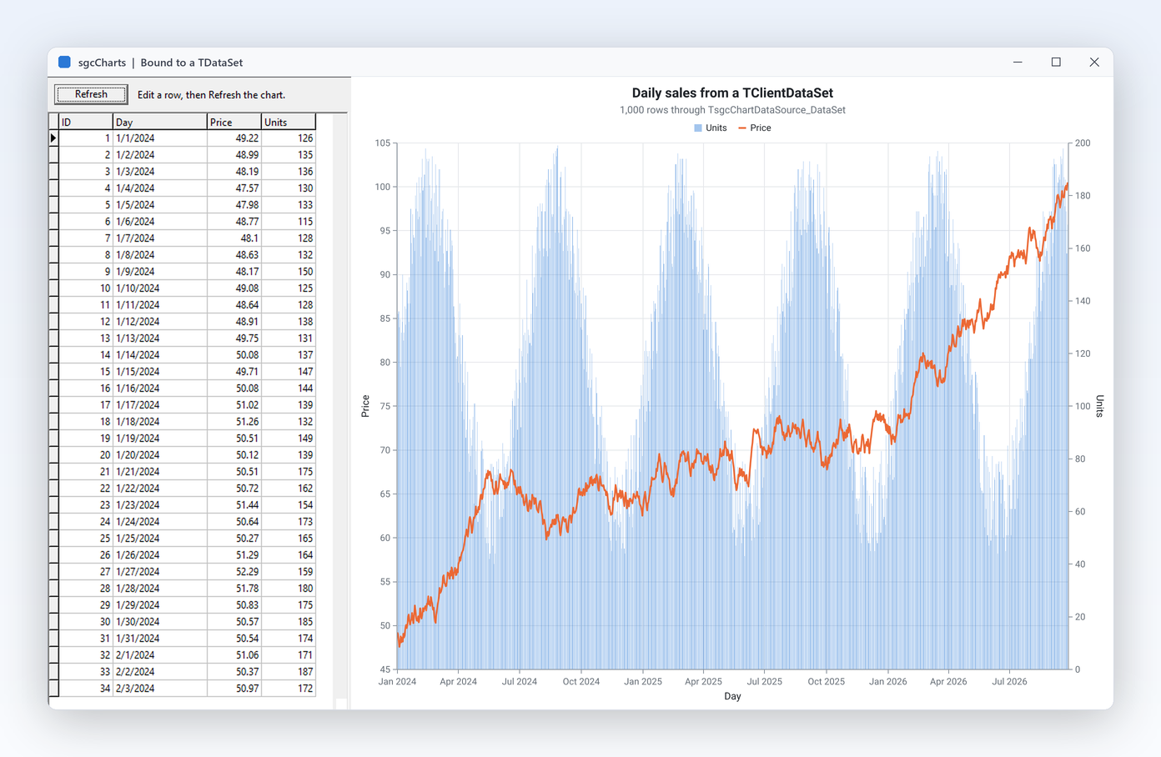
Task: Toggle the Price legend swatch
Action: coord(742,128)
